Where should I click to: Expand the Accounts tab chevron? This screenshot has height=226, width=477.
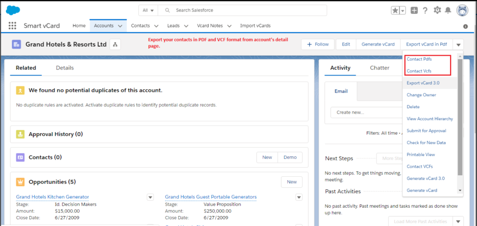[120, 26]
